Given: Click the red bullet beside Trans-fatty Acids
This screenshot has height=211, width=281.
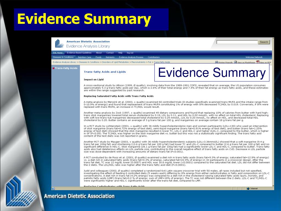Looking at the screenshot, I should pos(54,68).
